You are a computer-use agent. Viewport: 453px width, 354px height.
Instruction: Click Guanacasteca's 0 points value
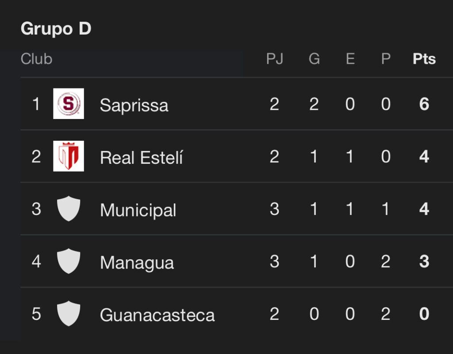pos(424,314)
